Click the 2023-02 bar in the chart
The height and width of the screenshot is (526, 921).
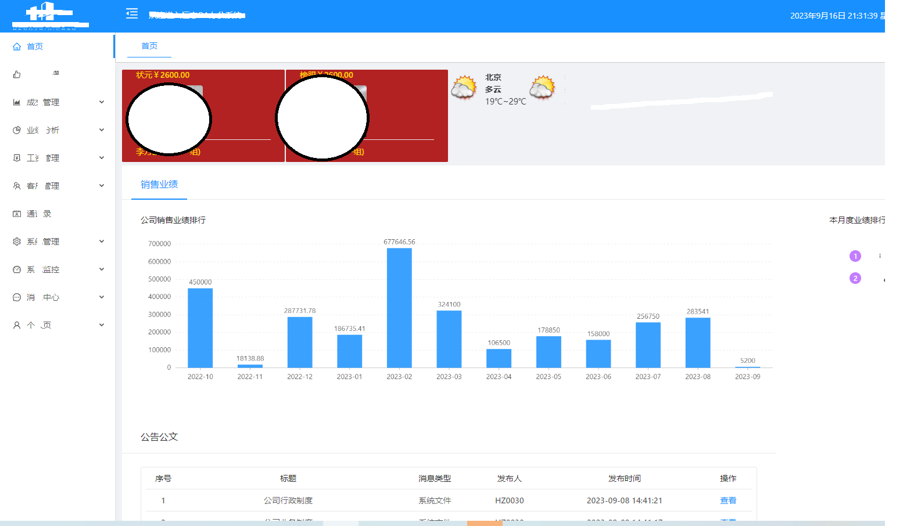coord(399,308)
